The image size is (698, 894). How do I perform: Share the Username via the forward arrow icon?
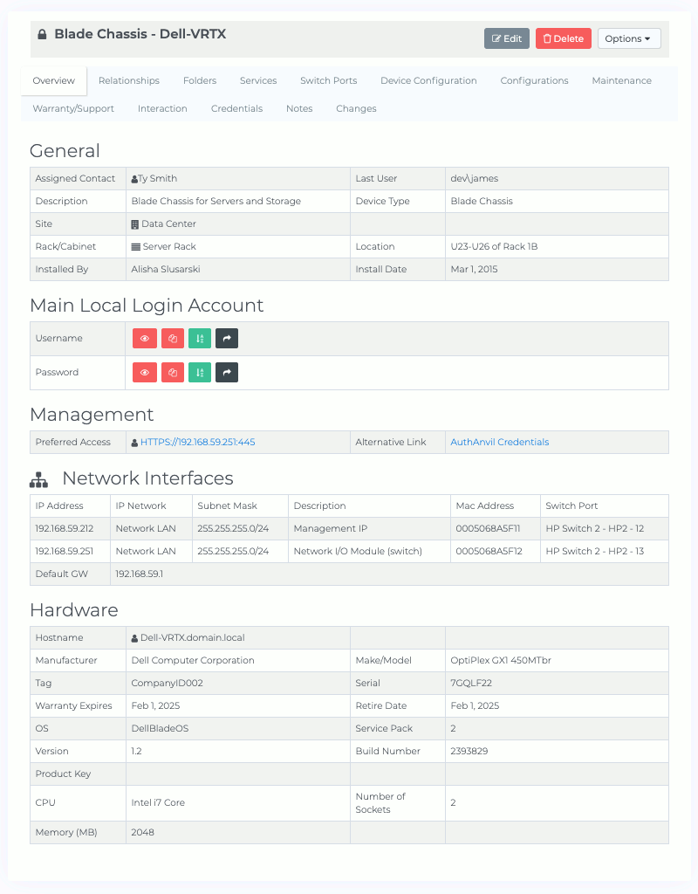pyautogui.click(x=226, y=338)
